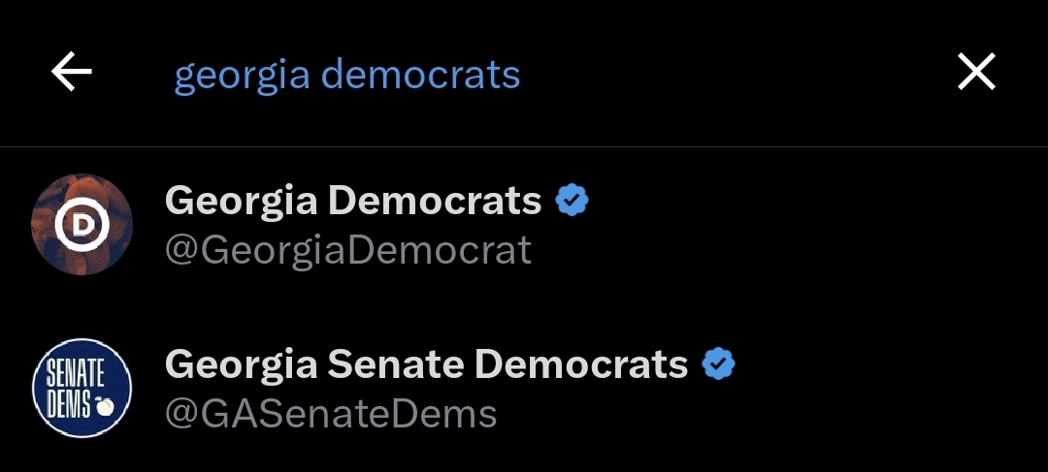
Task: Clear the search query with the X icon
Action: coord(976,73)
